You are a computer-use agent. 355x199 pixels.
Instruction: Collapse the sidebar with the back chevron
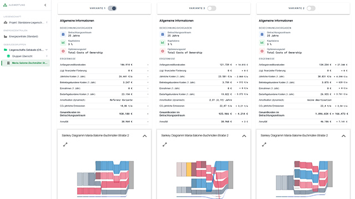tap(45, 5)
